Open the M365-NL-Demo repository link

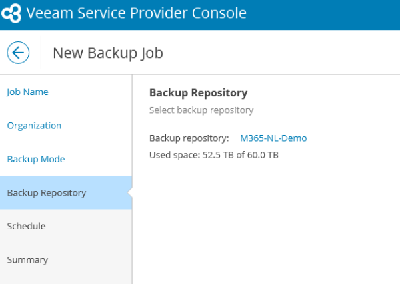click(273, 138)
